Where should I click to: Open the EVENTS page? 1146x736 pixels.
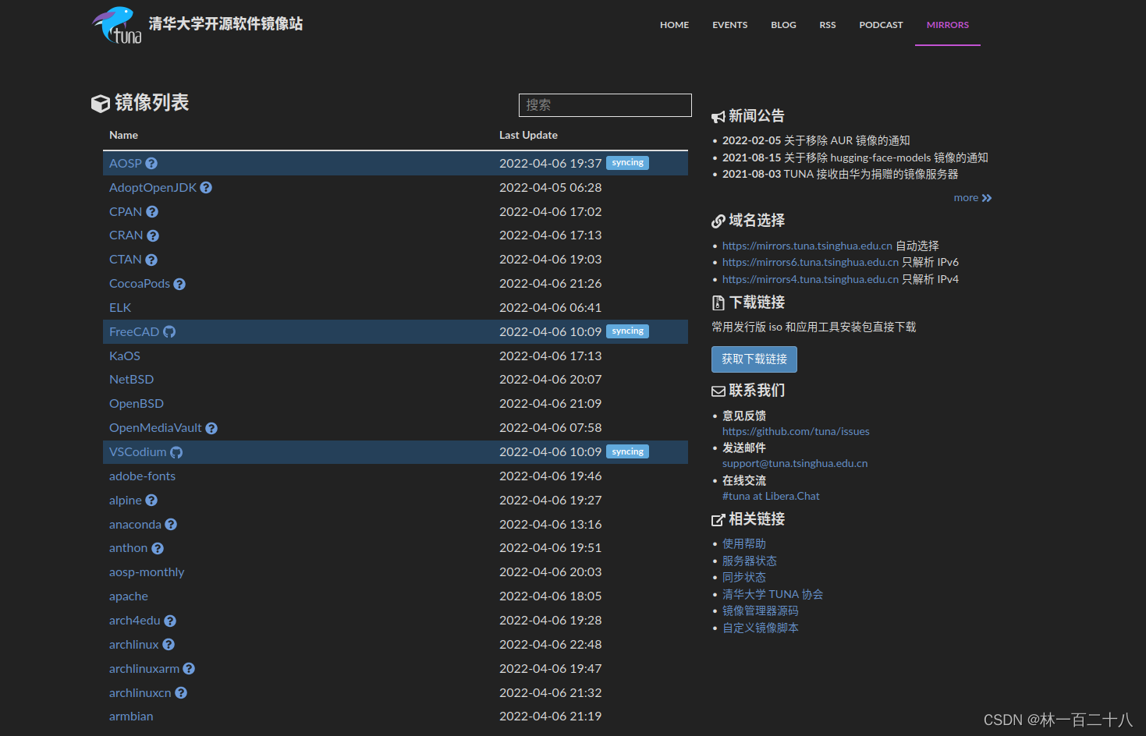pyautogui.click(x=729, y=25)
